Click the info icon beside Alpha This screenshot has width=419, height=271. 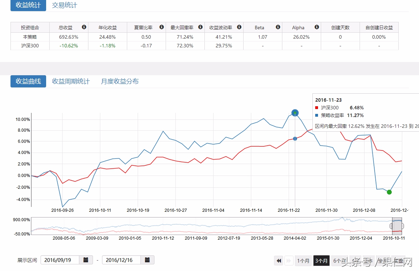317,27
